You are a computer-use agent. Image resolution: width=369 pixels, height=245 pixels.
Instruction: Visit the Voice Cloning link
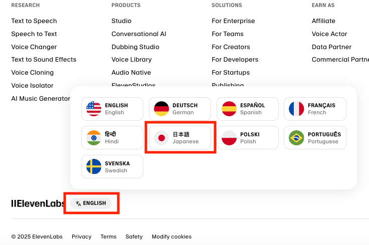click(x=33, y=73)
